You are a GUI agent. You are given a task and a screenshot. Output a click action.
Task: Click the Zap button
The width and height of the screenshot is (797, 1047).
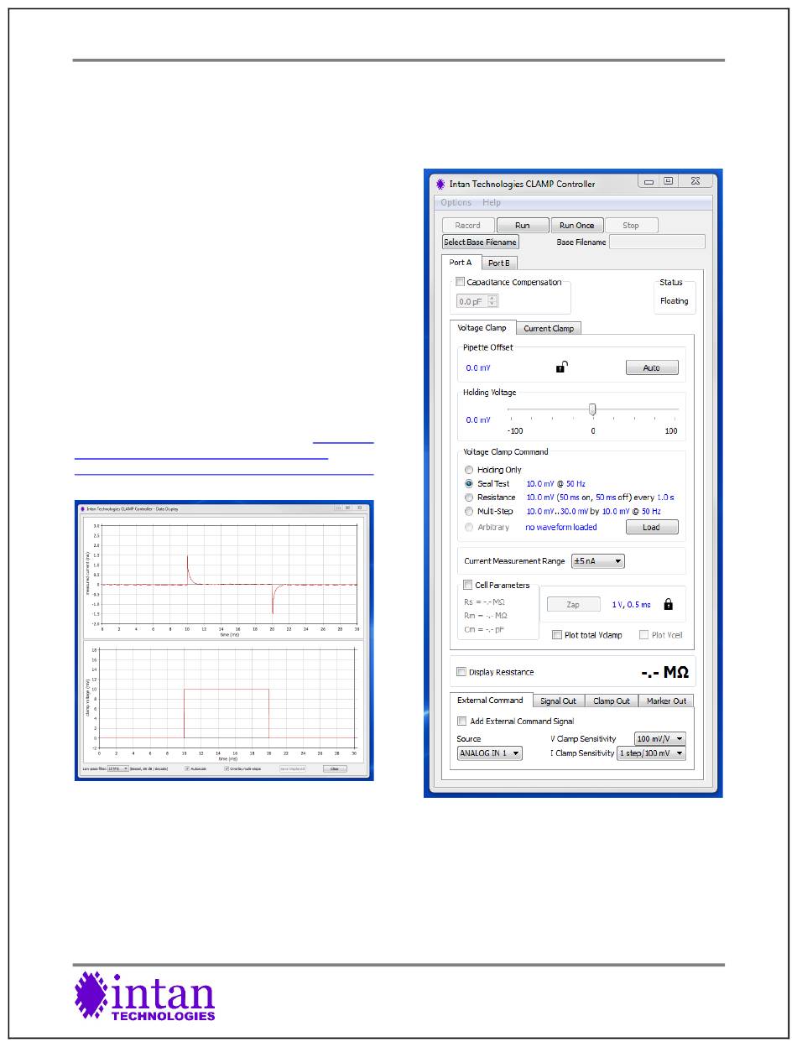[574, 604]
